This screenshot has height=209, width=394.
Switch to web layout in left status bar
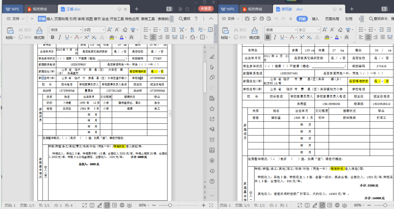coord(122,205)
